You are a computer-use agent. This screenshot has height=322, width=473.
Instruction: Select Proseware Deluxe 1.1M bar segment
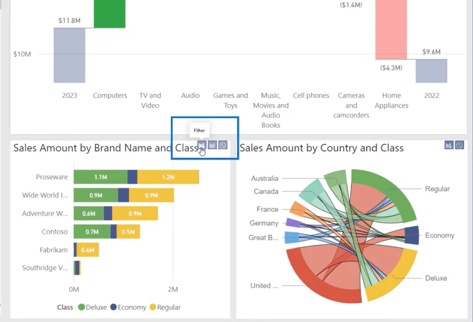point(101,177)
